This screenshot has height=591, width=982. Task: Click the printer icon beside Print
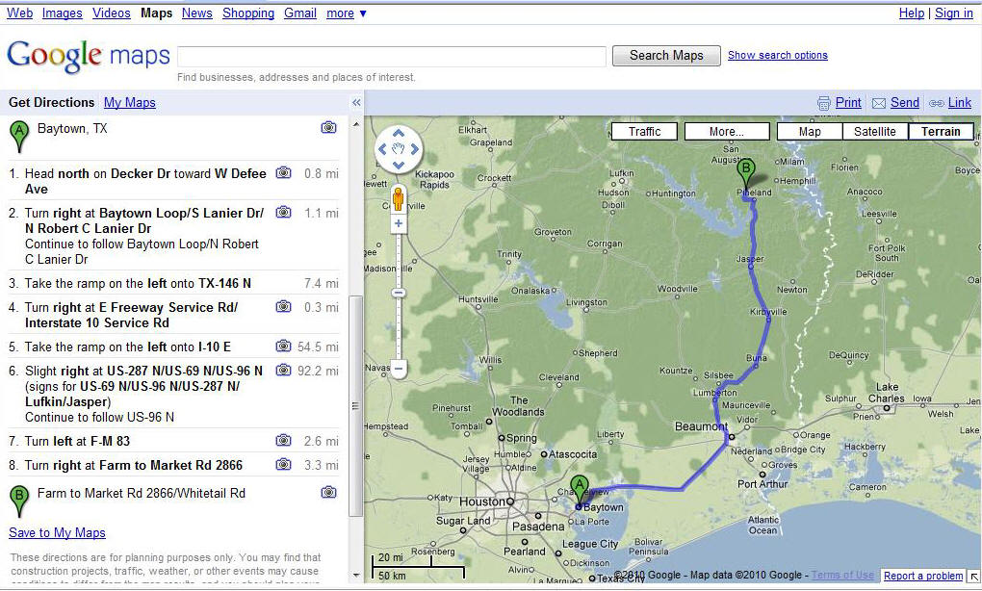pyautogui.click(x=823, y=103)
